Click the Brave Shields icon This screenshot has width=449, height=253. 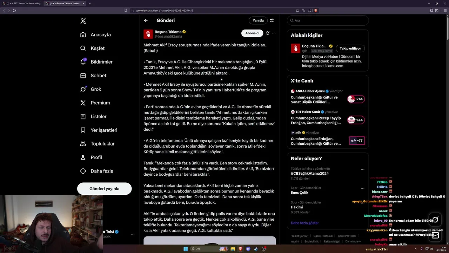(x=316, y=11)
